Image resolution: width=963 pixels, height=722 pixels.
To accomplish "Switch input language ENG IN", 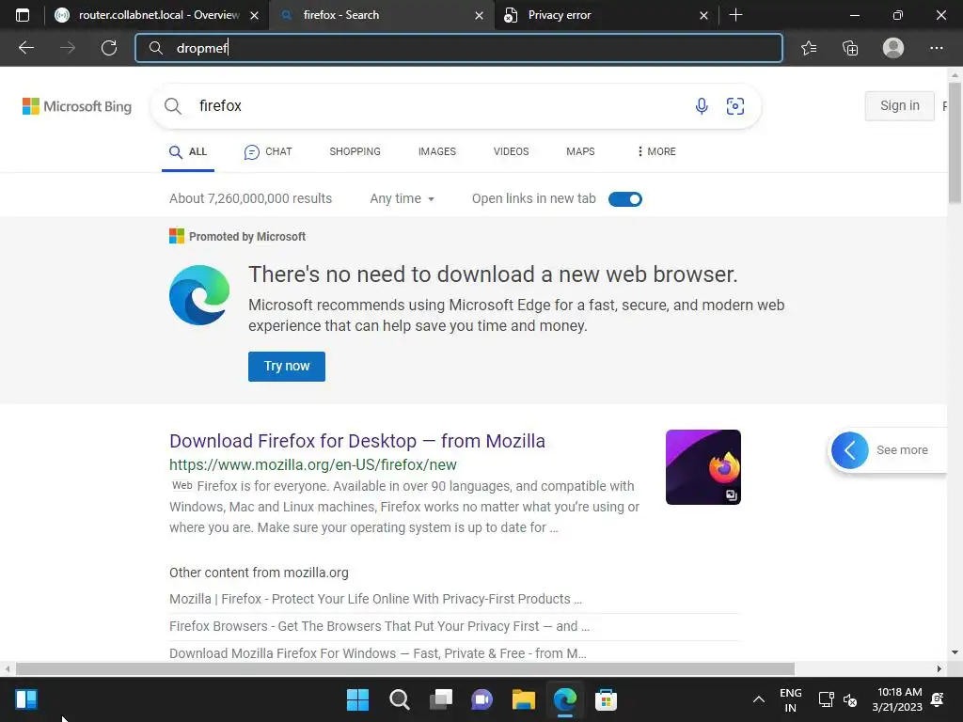I will click(x=790, y=699).
